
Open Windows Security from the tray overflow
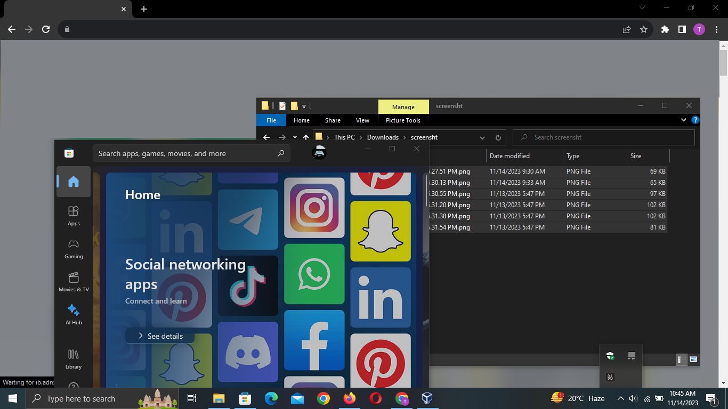610,356
